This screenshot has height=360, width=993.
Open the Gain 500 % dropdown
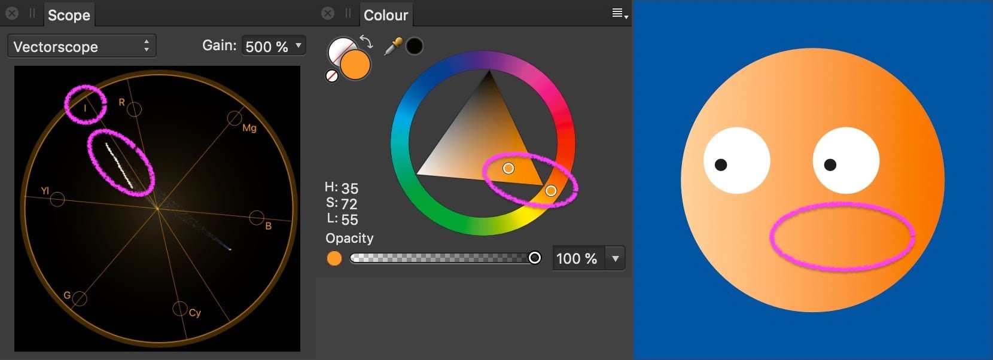[274, 46]
